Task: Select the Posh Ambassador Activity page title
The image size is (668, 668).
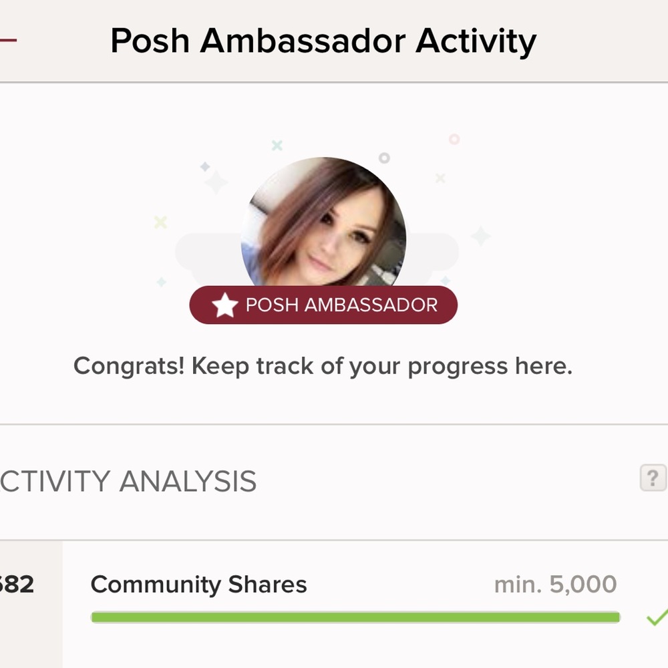Action: click(x=323, y=41)
